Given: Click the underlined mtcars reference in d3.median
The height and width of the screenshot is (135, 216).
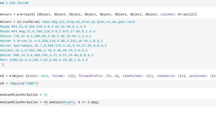Looking at the screenshot, I should (x=68, y=102).
